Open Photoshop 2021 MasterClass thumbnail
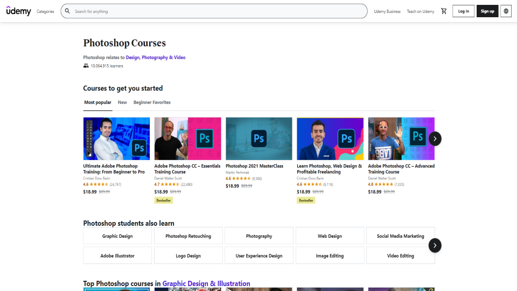This screenshot has height=291, width=517. point(259,138)
